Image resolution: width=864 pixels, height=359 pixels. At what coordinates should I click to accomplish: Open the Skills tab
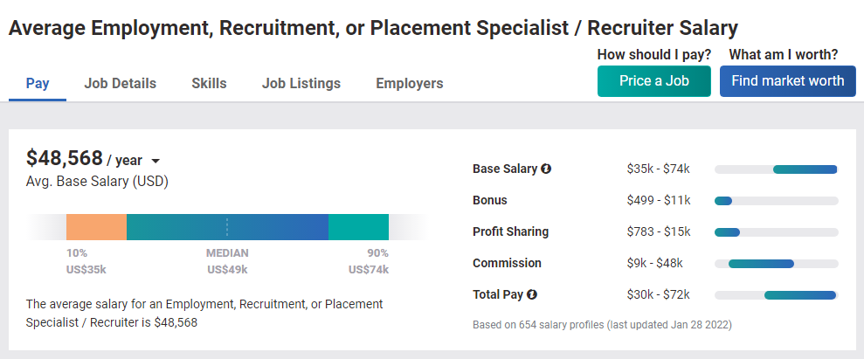coord(209,84)
